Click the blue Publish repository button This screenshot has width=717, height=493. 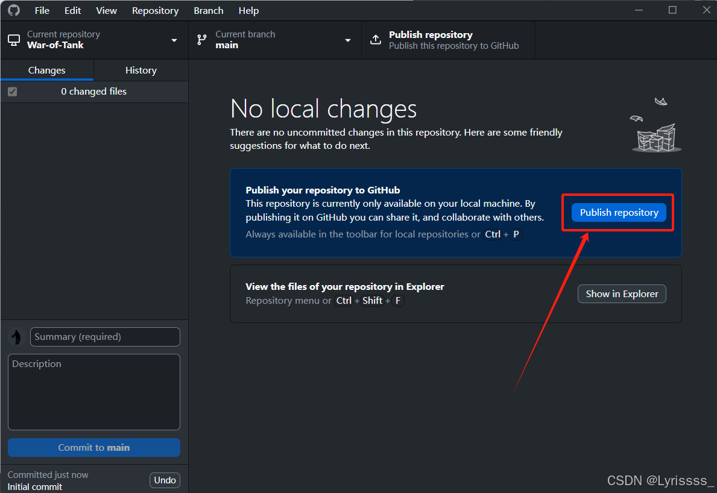tap(619, 213)
